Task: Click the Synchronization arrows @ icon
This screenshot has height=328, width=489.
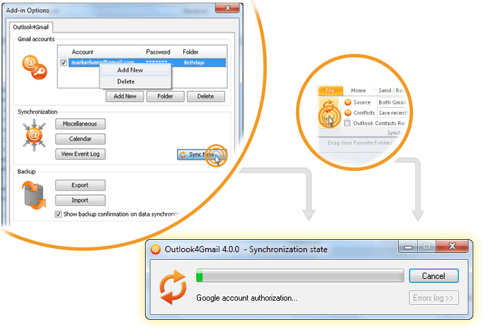Action: tap(34, 135)
